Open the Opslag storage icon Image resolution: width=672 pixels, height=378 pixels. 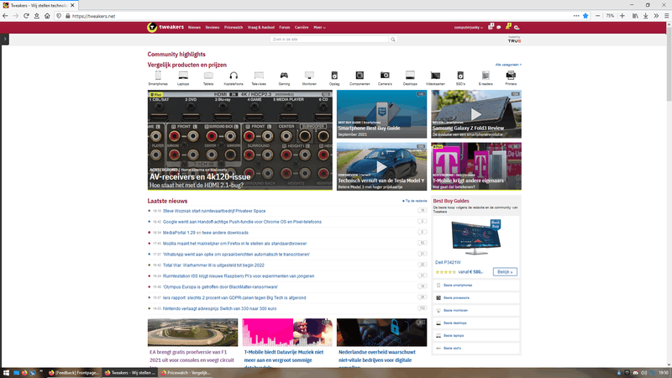click(x=334, y=76)
